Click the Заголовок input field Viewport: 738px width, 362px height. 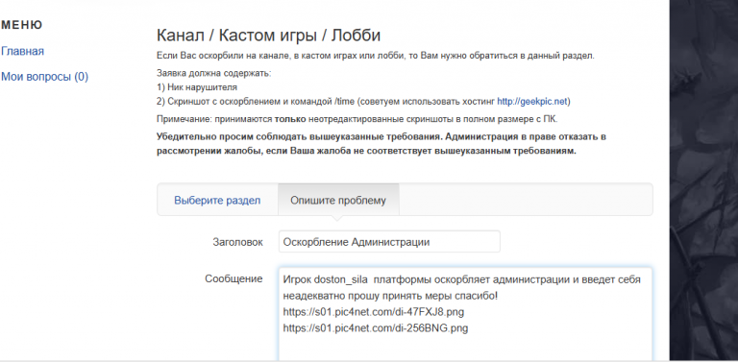[389, 242]
